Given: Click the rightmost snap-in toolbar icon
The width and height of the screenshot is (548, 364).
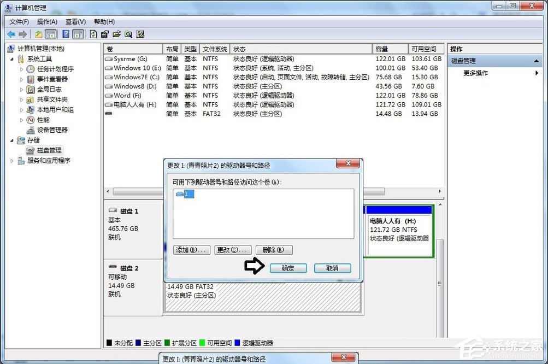Looking at the screenshot, I should point(140,34).
